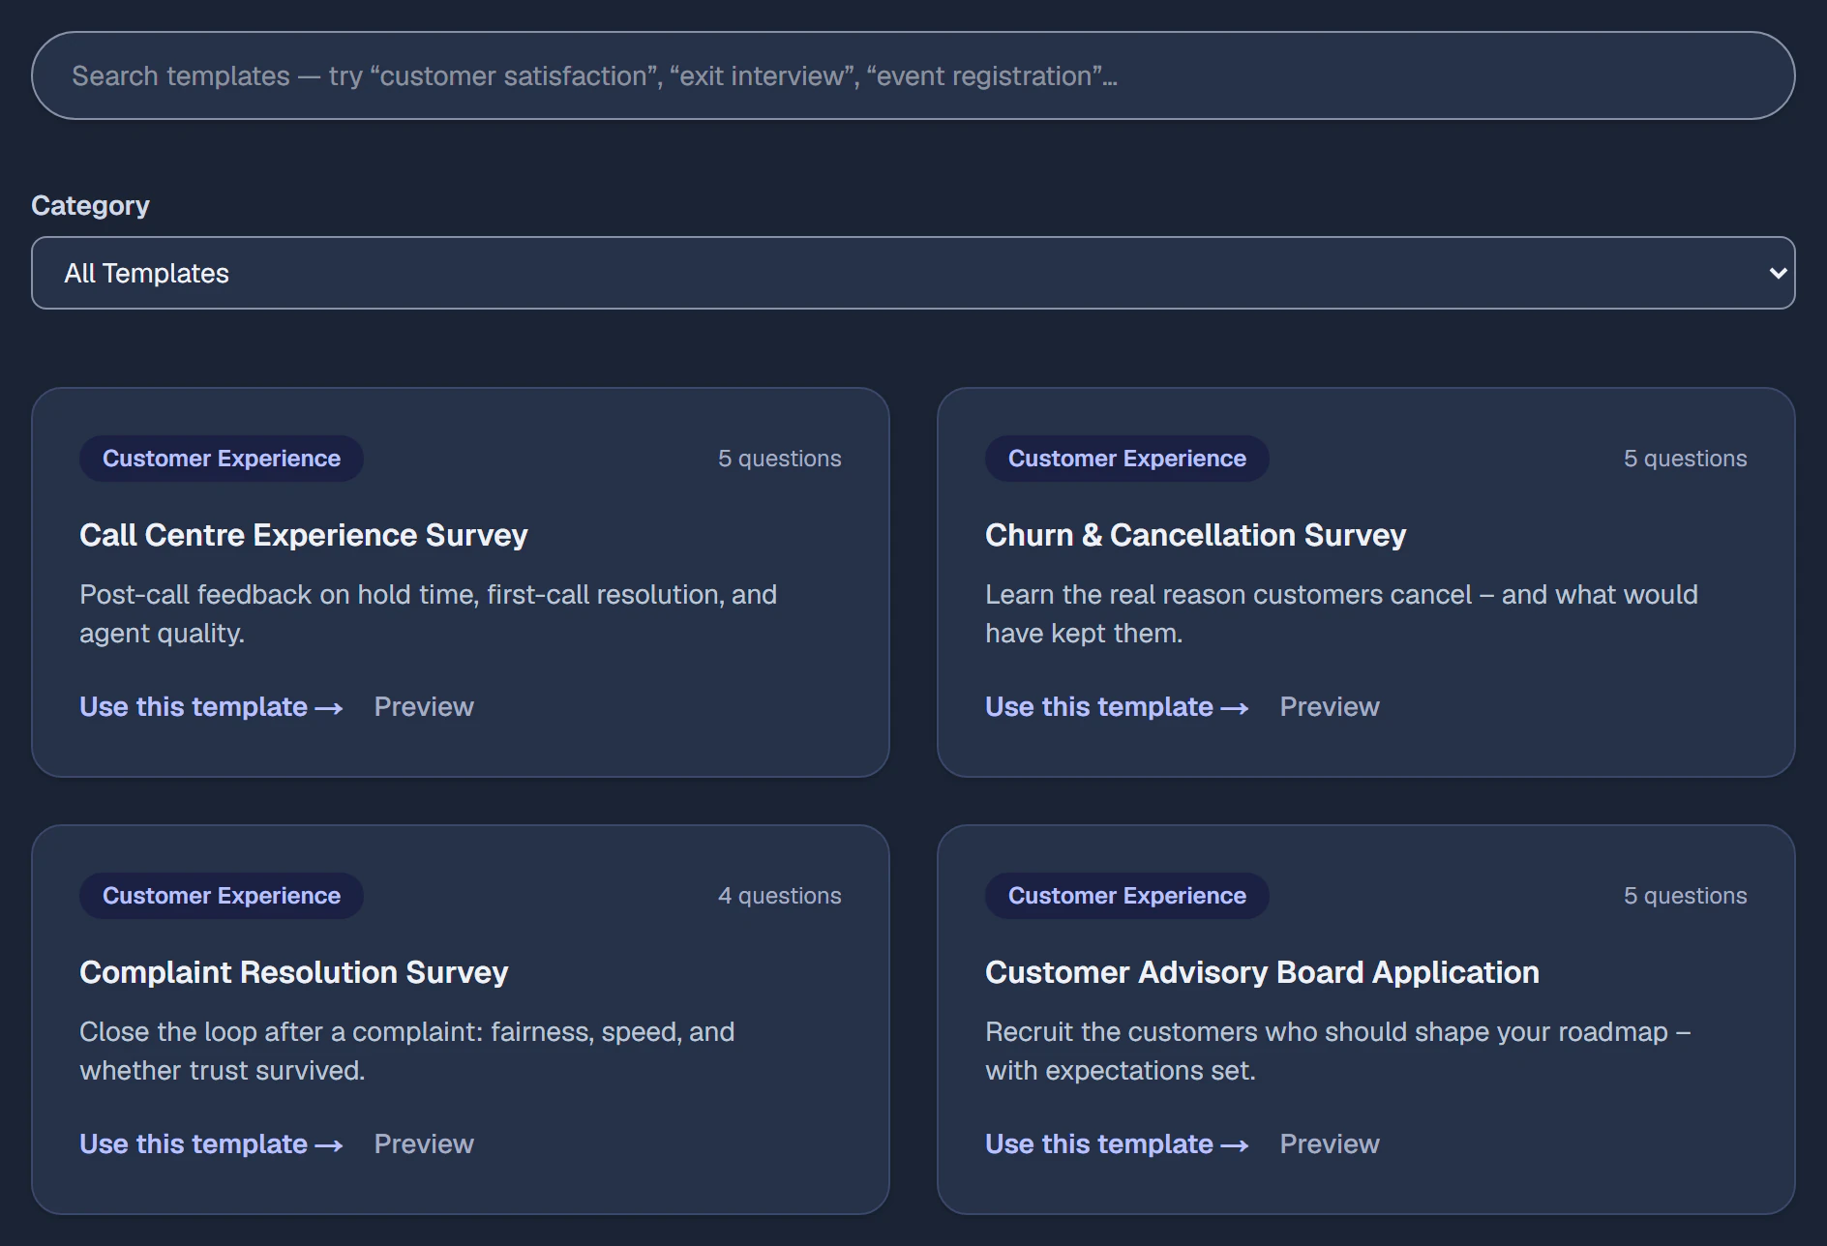Use the Call Centre Experience Survey template
This screenshot has width=1827, height=1246.
211,707
